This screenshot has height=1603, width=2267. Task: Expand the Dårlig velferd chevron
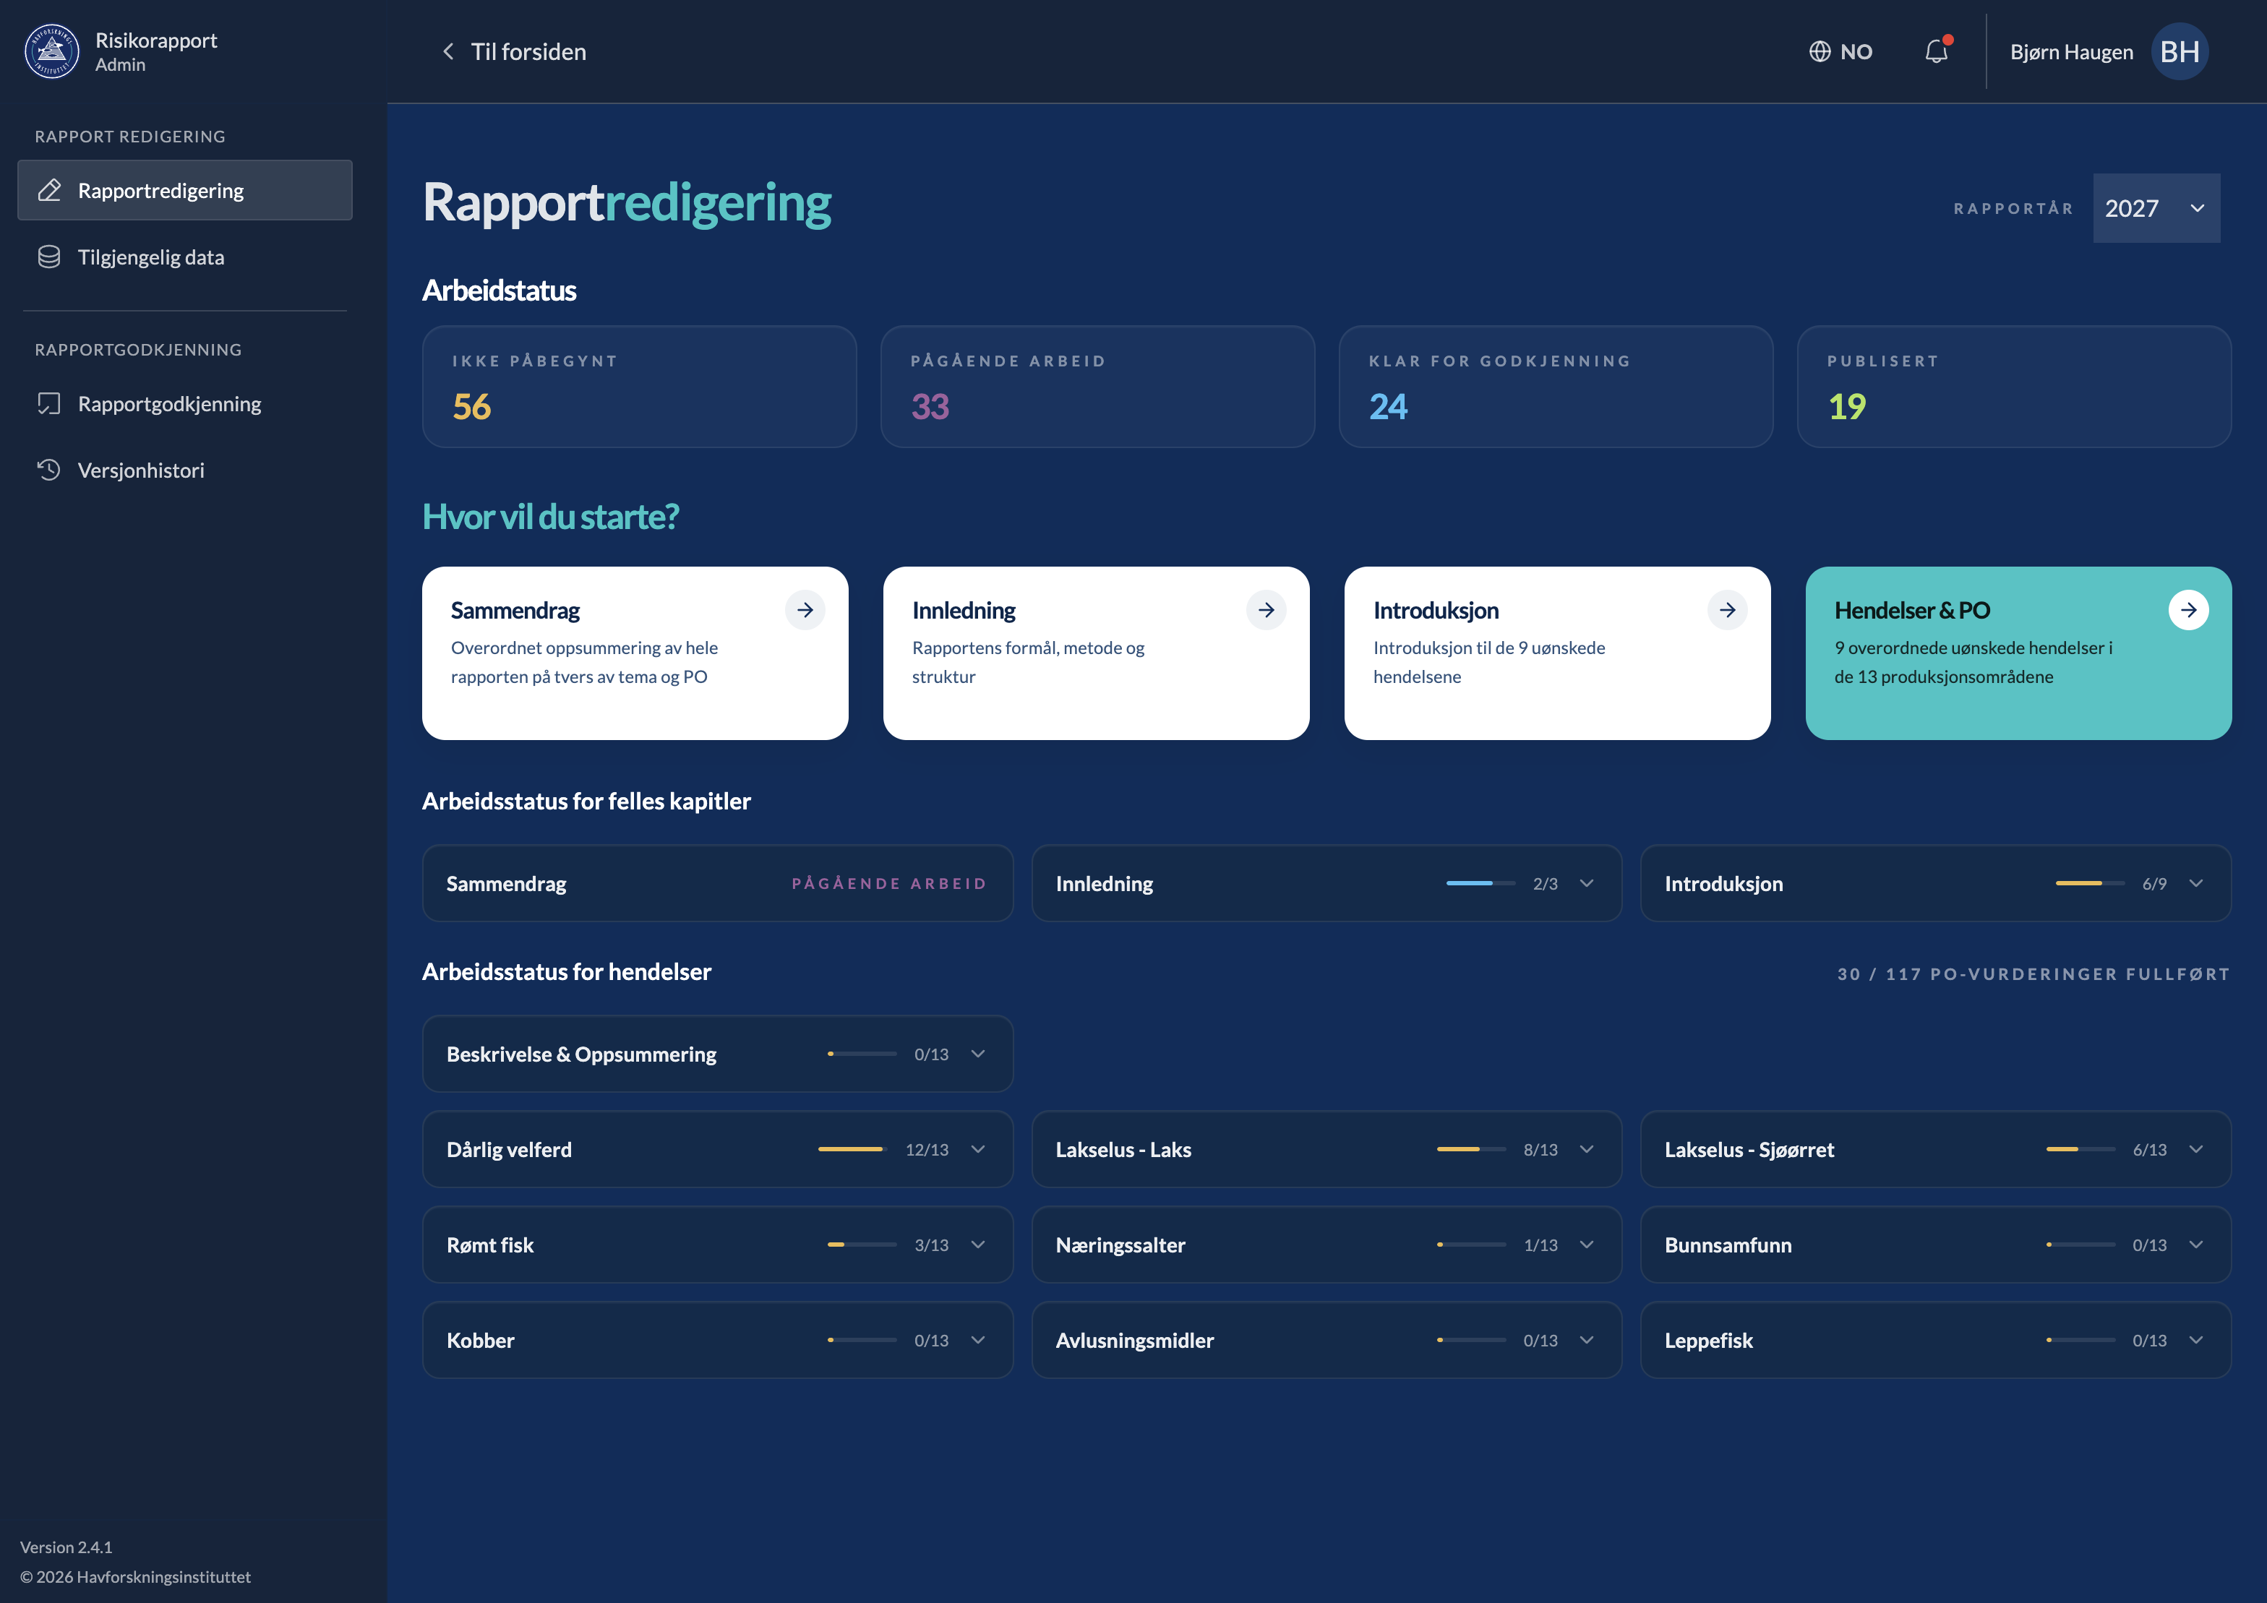point(979,1149)
